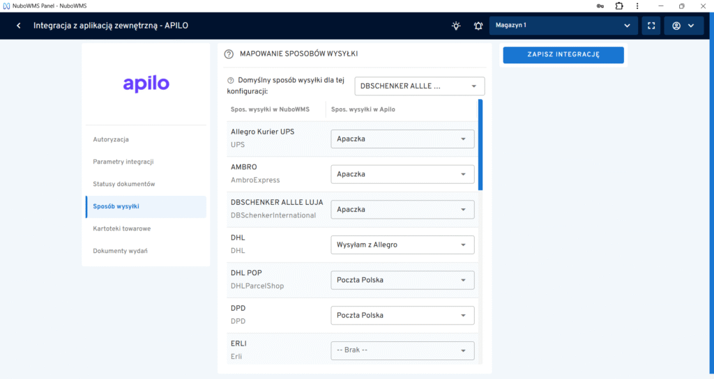The width and height of the screenshot is (714, 379).
Task: Switch to Statusy dokumentów section
Action: [x=123, y=184]
